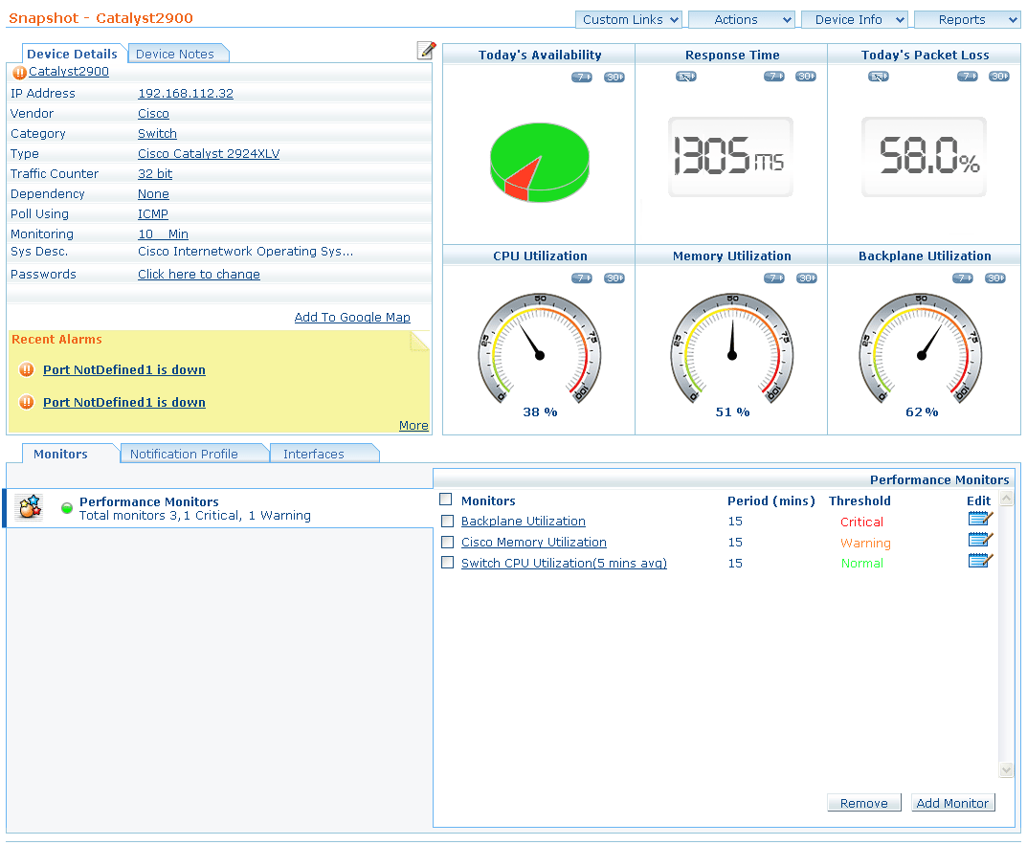Open the Custom Links dropdown
The image size is (1027, 845).
click(x=629, y=19)
